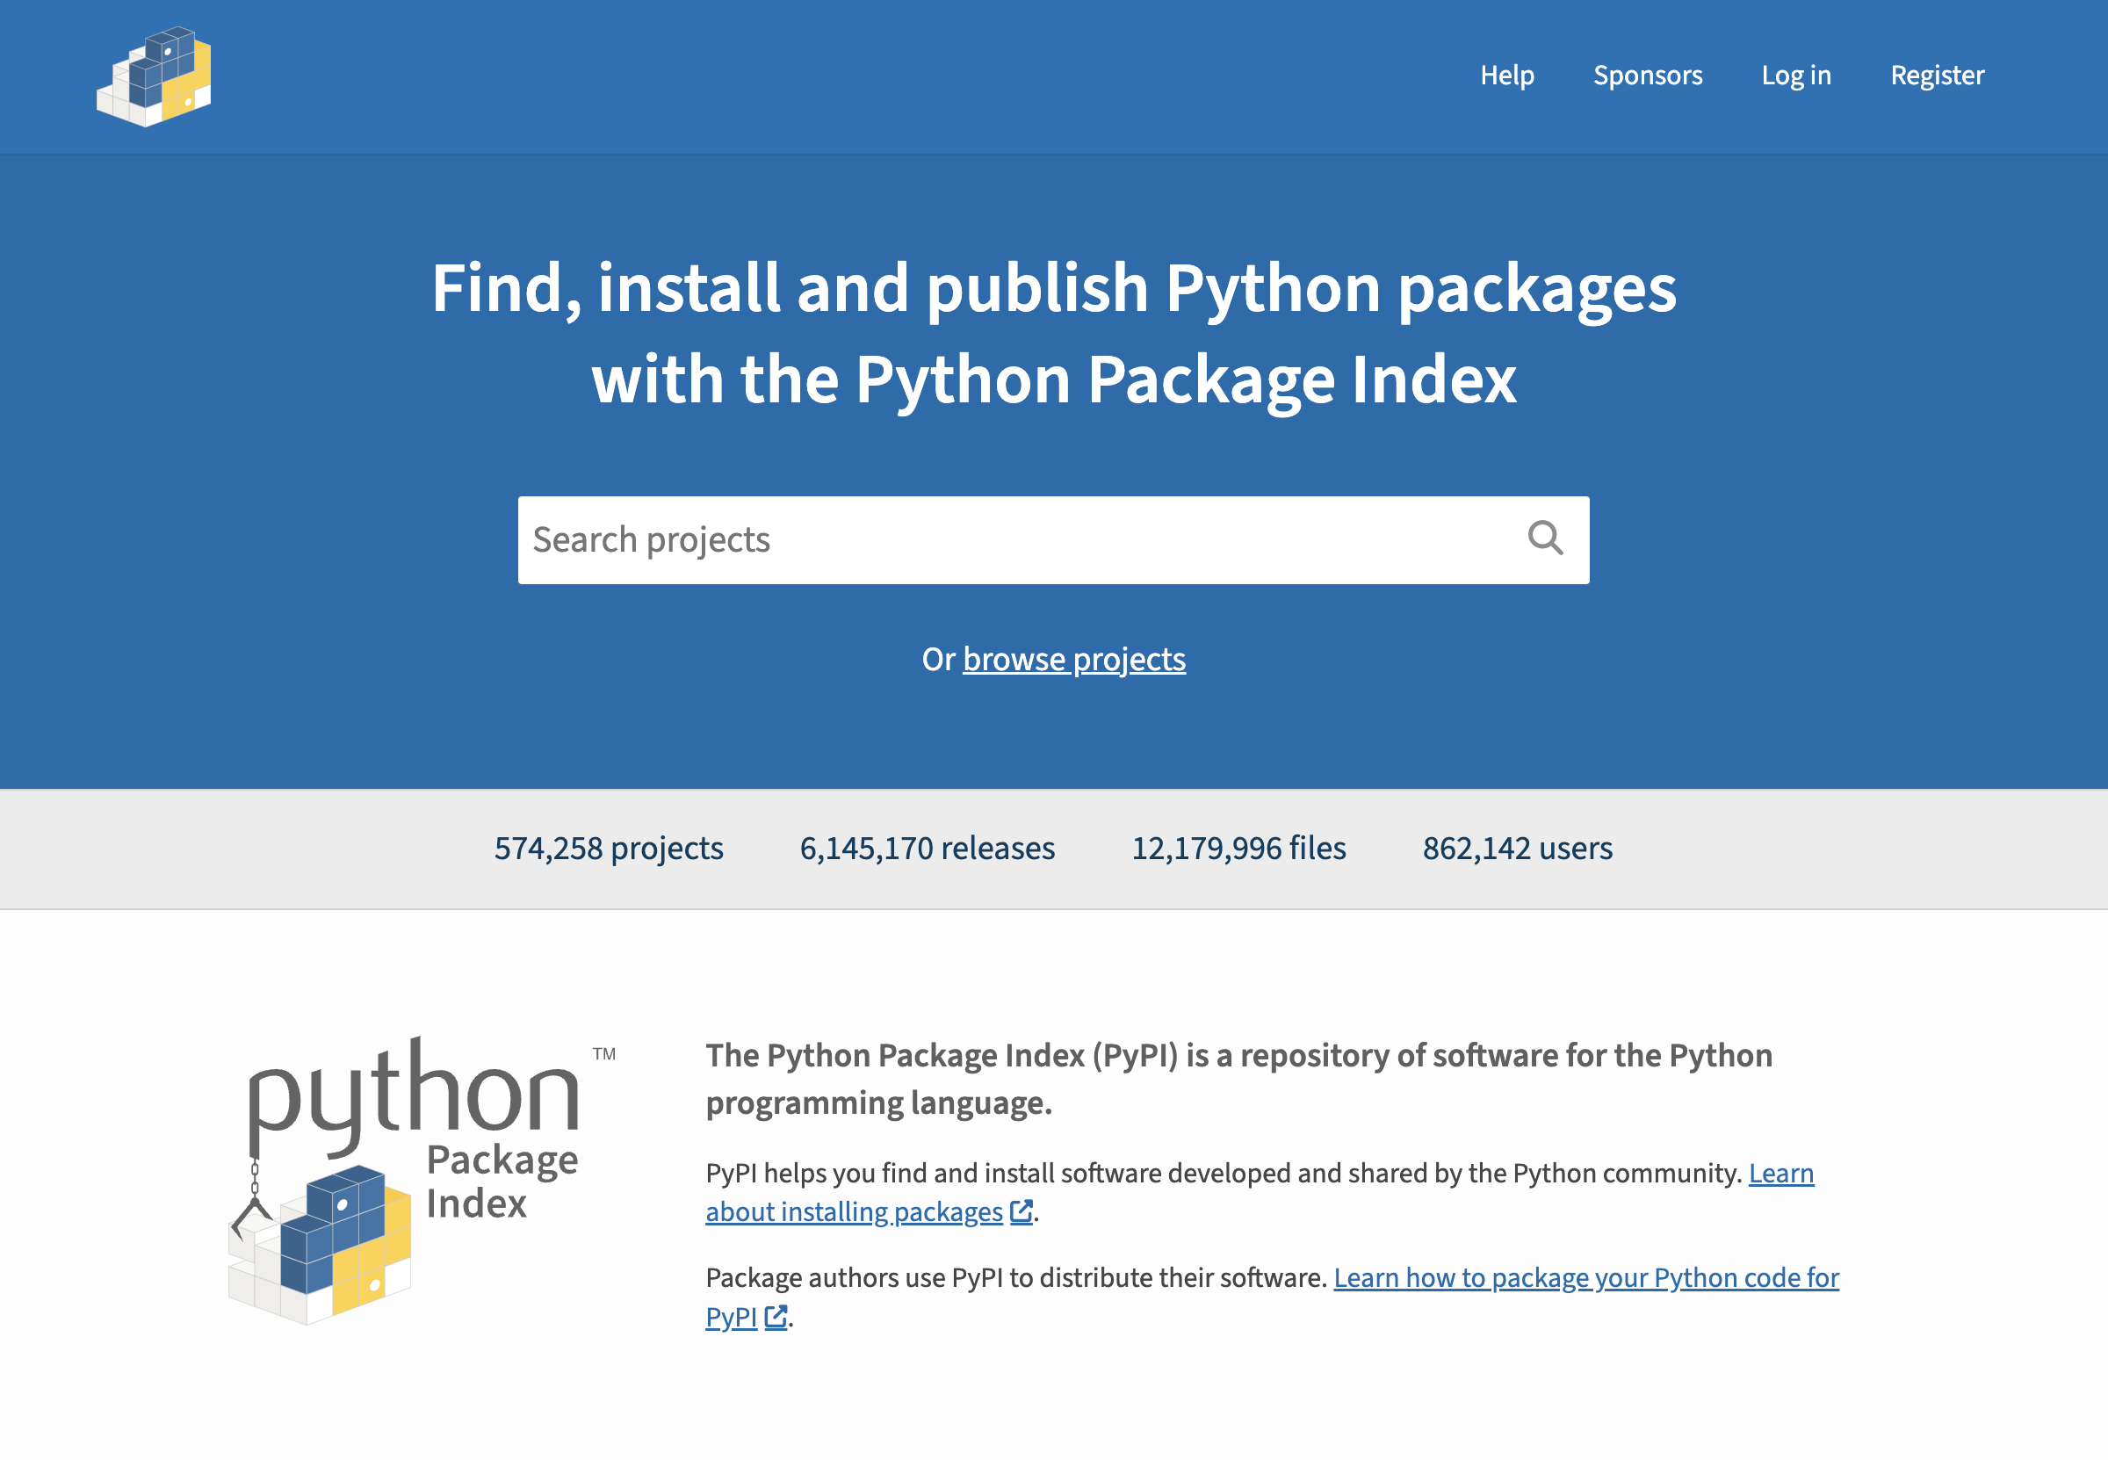Click the 'browse projects' link

tap(1073, 659)
